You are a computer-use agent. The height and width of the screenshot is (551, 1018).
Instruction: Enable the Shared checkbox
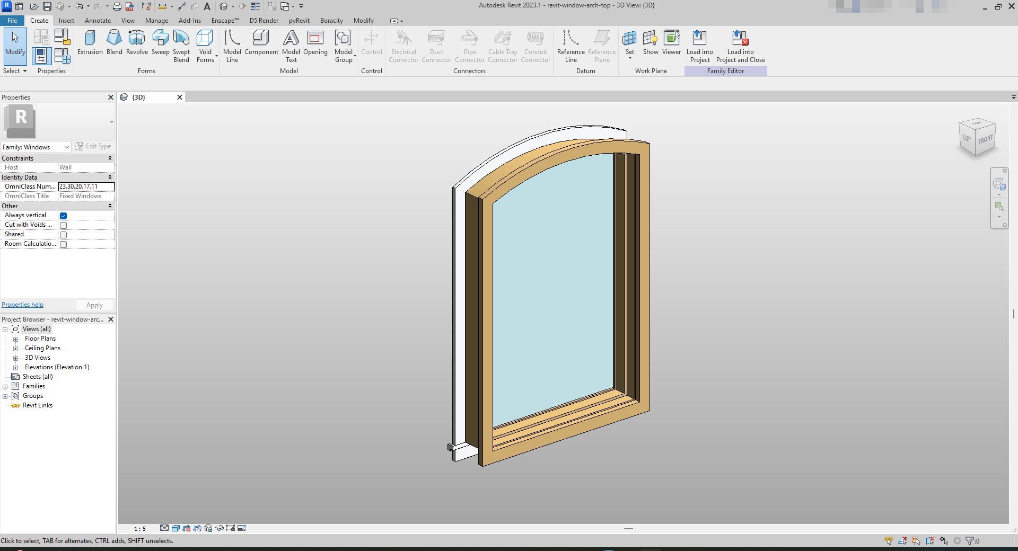tap(63, 235)
